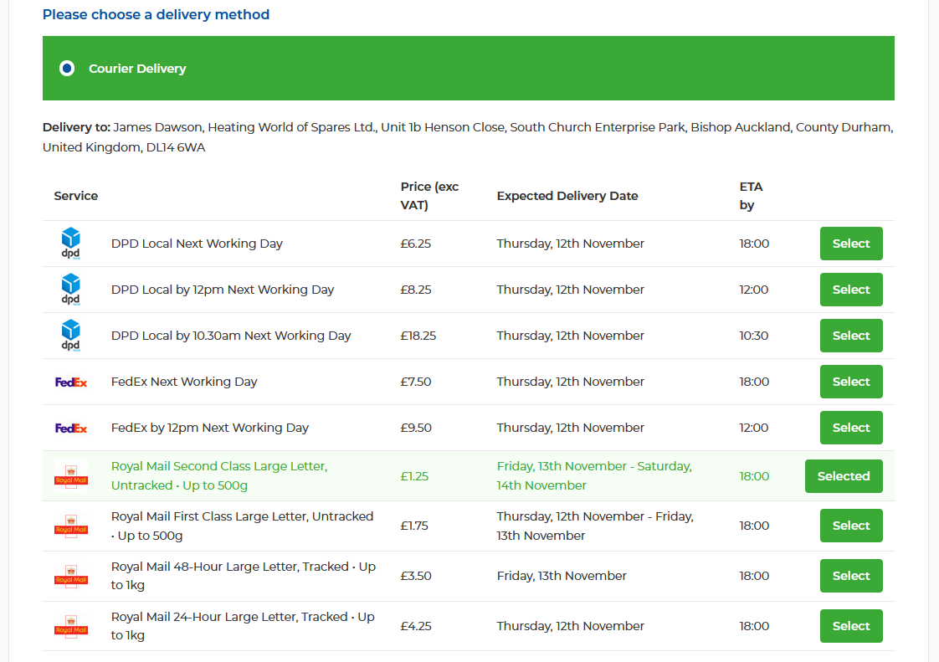The image size is (939, 662).
Task: Select Royal Mail 24-Hour Large Letter Tracked
Action: click(x=851, y=626)
